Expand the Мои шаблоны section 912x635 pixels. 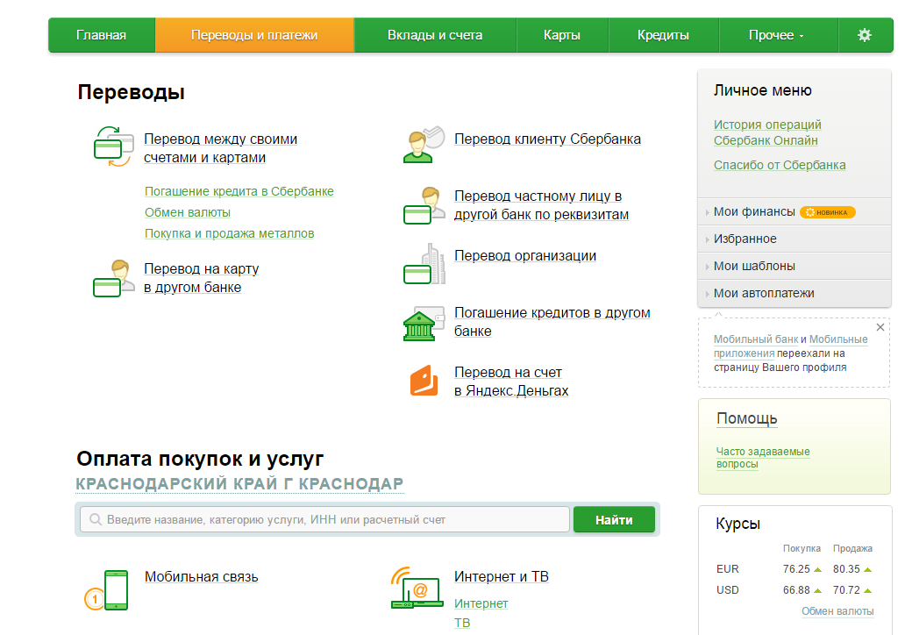click(794, 266)
